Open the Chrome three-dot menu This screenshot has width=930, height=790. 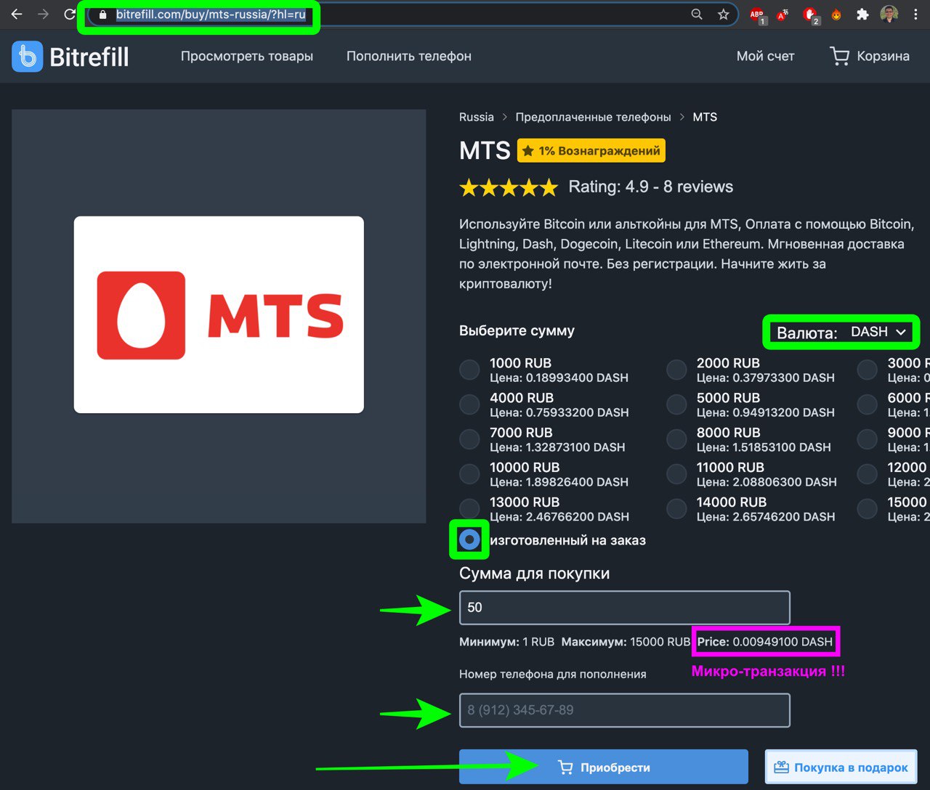click(915, 15)
